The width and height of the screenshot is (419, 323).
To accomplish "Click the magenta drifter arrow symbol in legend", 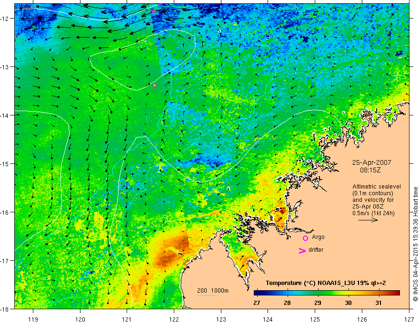I will point(302,250).
